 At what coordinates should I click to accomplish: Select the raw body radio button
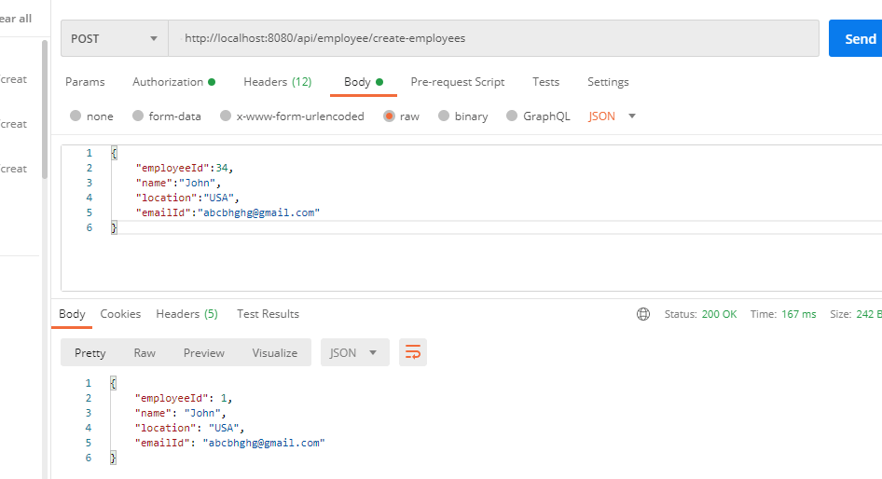(389, 116)
